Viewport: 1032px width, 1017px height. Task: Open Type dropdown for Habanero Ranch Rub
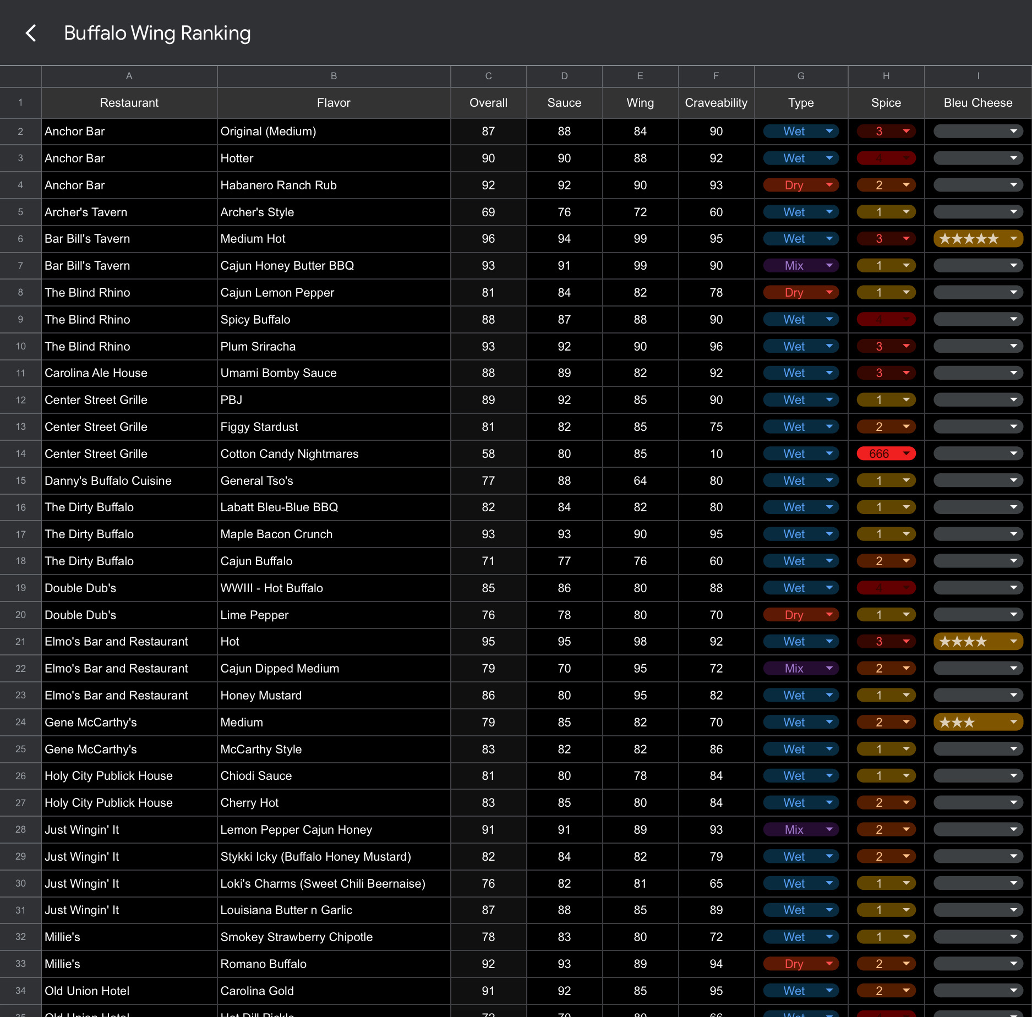coord(800,185)
